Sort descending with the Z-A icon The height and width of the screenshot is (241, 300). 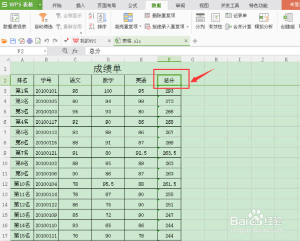coord(91,27)
